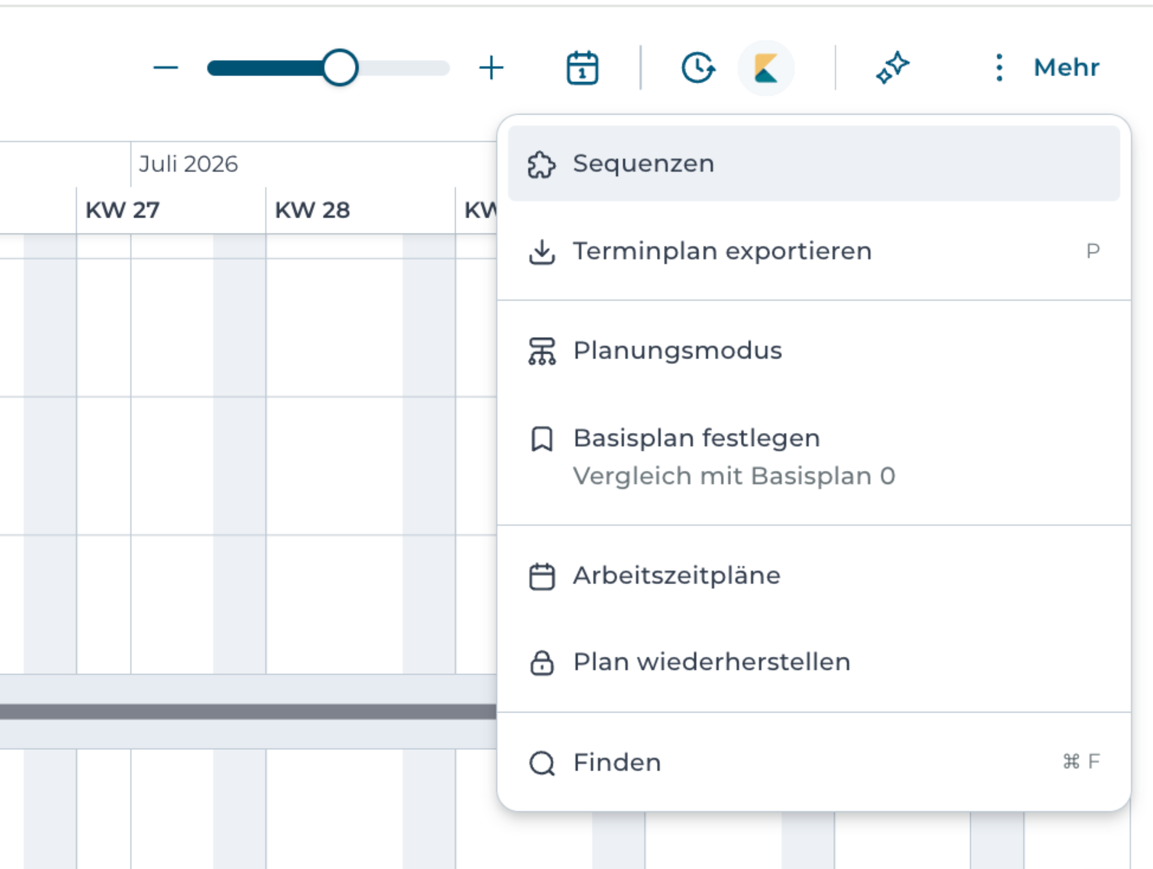1153x869 pixels.
Task: Click the dark gray timeline bar
Action: click(x=248, y=711)
